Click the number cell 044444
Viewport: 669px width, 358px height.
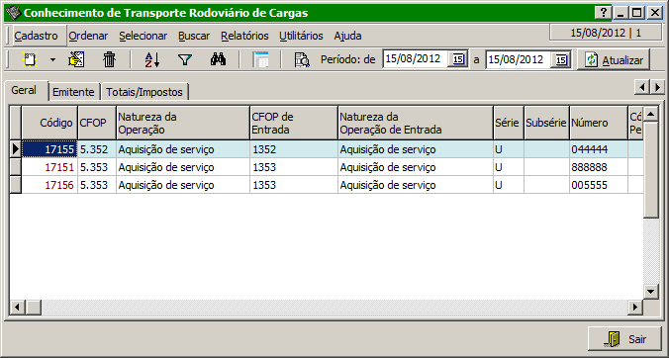pos(599,149)
